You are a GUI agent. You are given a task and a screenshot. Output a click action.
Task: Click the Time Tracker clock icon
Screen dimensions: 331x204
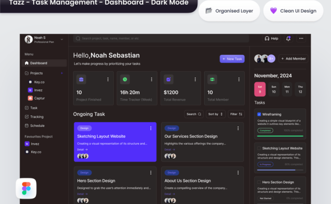pyautogui.click(x=125, y=79)
